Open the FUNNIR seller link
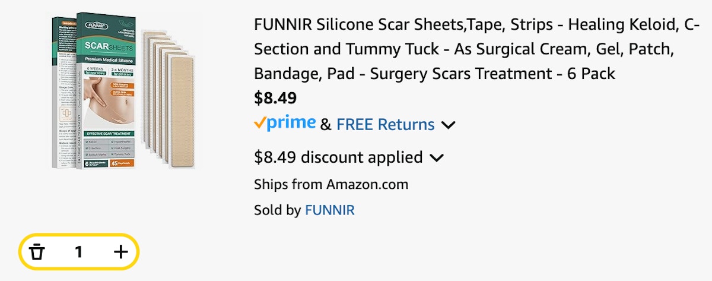The width and height of the screenshot is (712, 281). coord(329,210)
